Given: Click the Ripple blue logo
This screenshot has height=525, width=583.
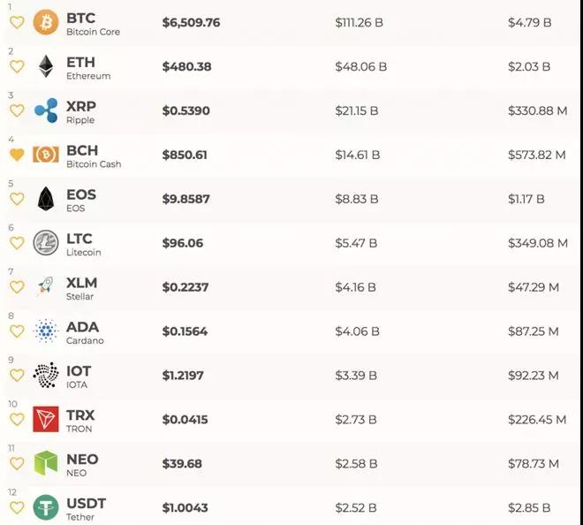Looking at the screenshot, I should [x=46, y=110].
